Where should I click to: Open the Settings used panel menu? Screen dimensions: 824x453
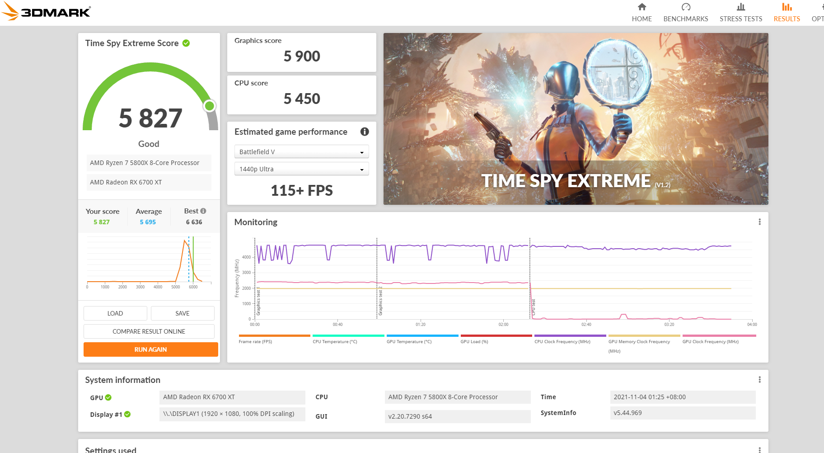(x=759, y=449)
